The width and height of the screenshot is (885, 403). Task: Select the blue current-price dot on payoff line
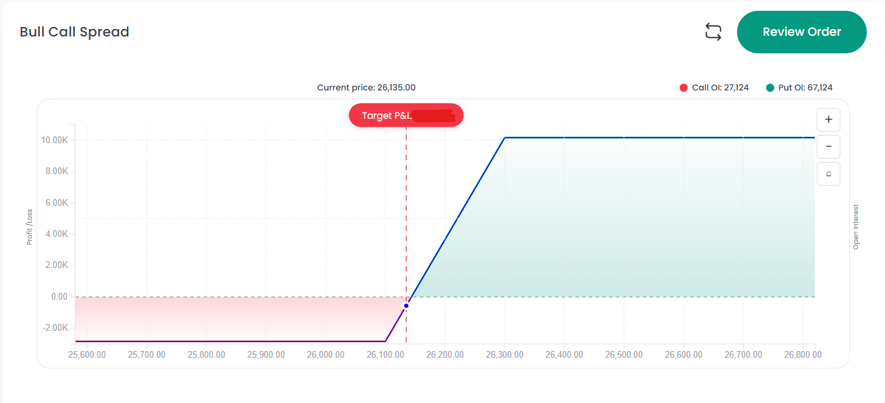point(406,306)
